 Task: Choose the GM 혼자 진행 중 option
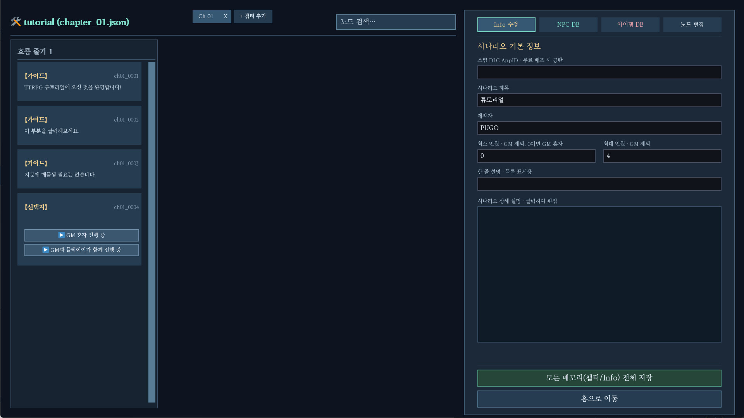(82, 235)
